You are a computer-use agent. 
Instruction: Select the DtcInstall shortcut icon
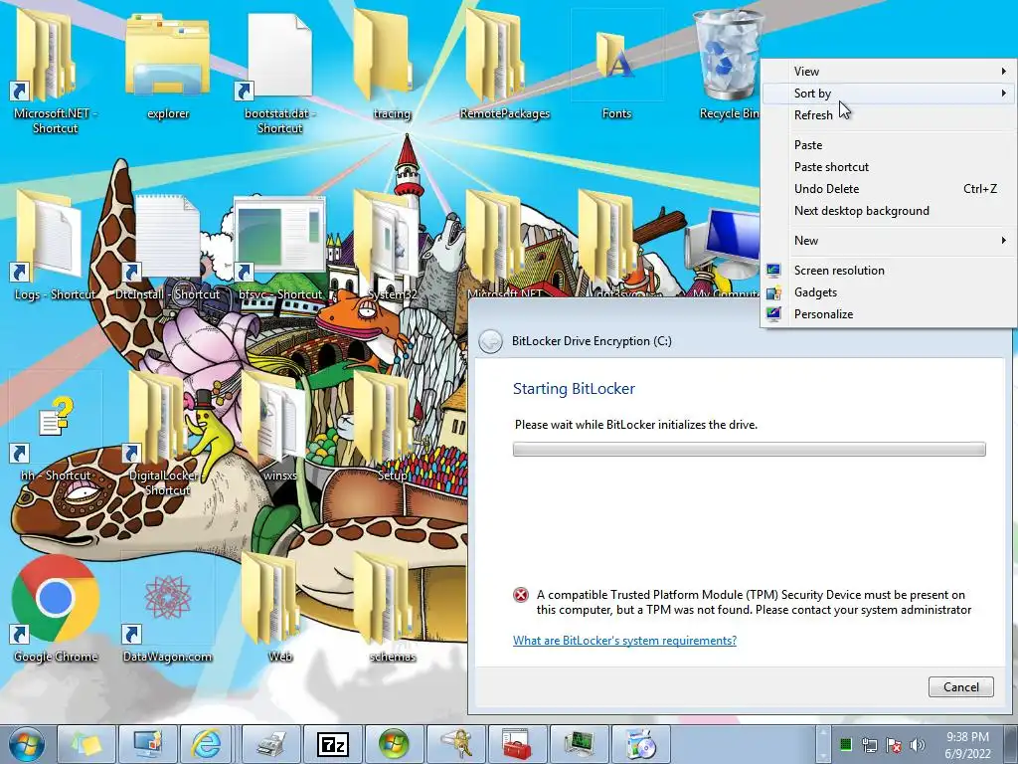pyautogui.click(x=167, y=247)
